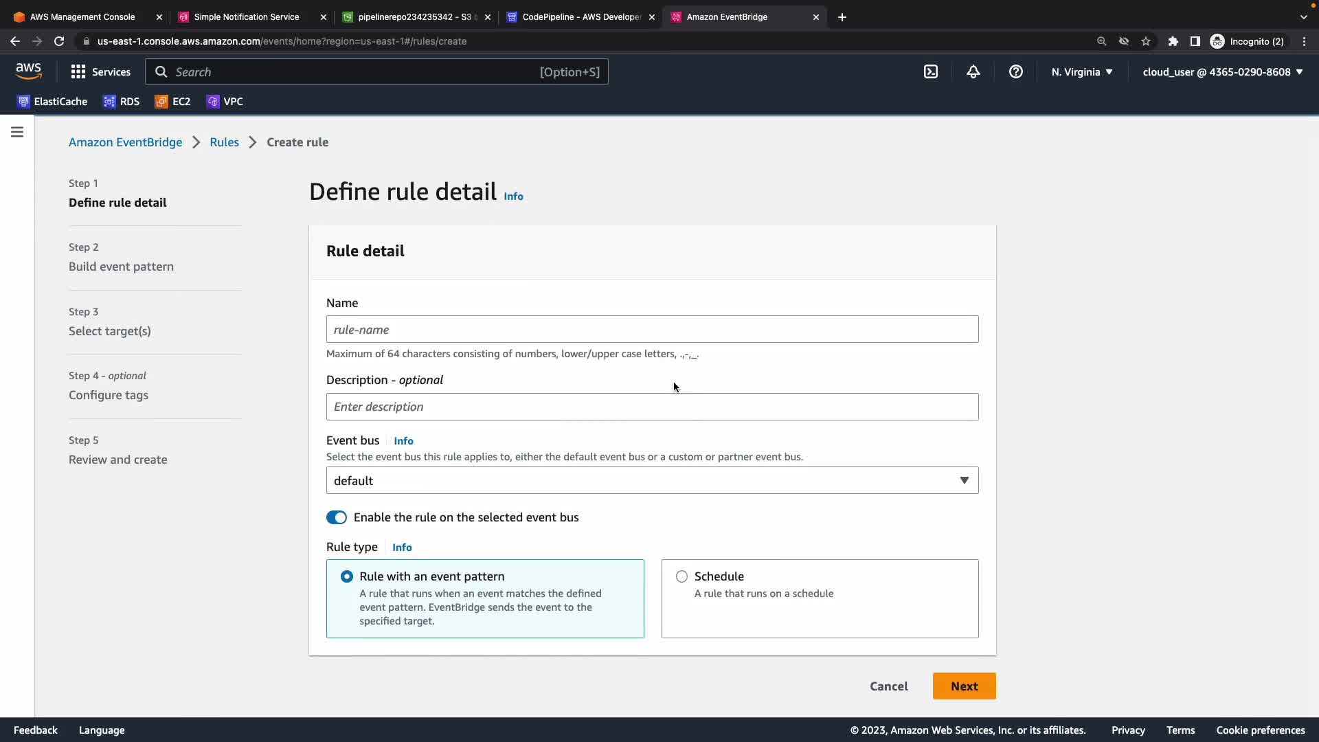This screenshot has width=1319, height=742.
Task: Open the AWS help question mark icon
Action: pyautogui.click(x=1015, y=71)
